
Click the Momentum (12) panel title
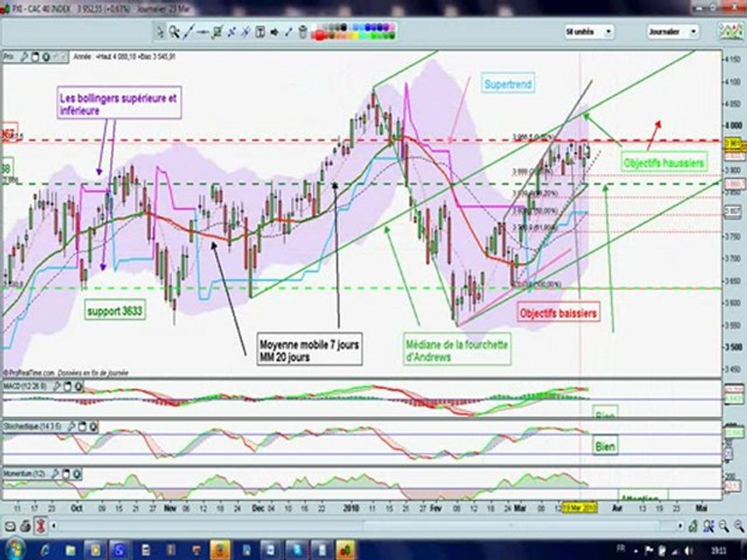point(25,474)
